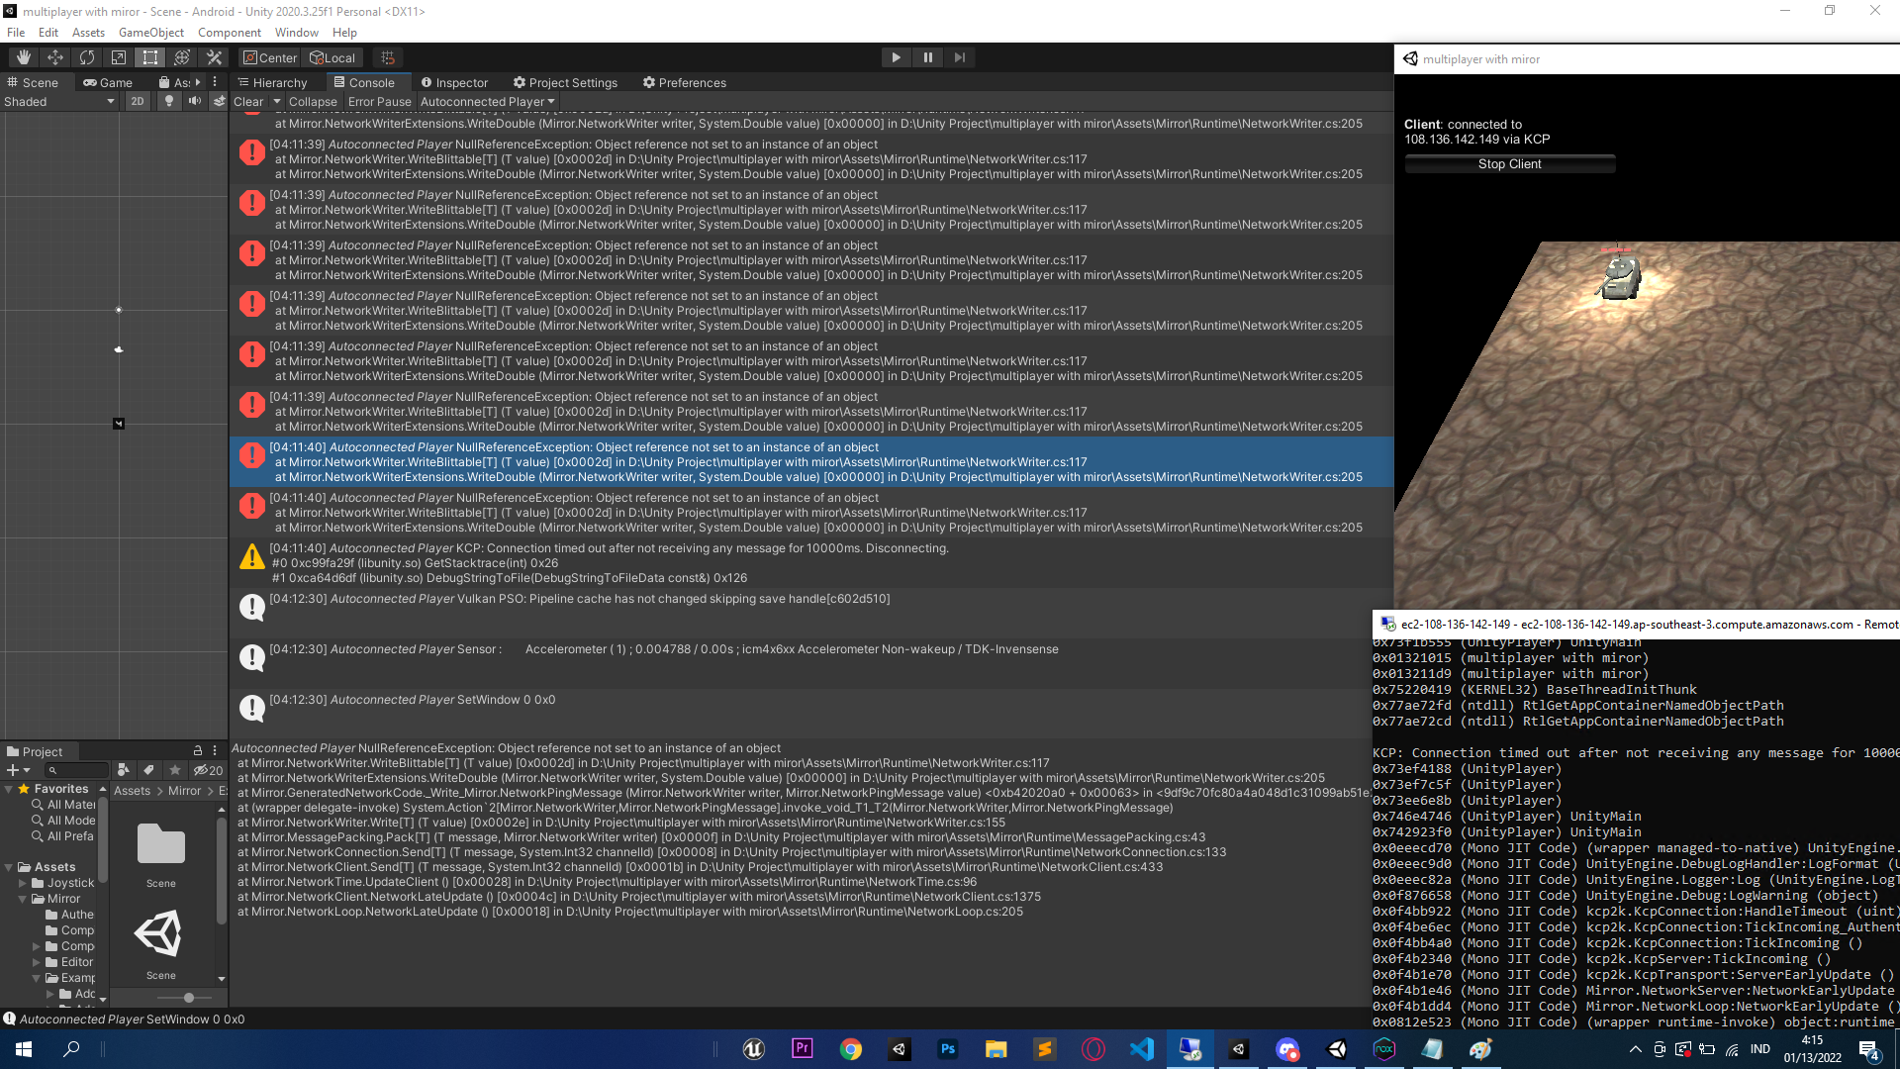Select the Rotate tool
This screenshot has width=1900, height=1069.
(87, 57)
